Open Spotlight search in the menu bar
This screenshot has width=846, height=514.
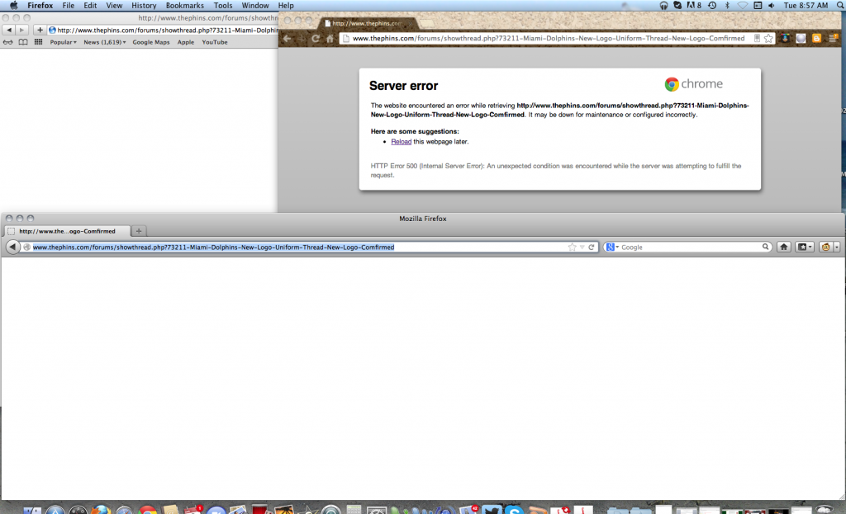[840, 6]
